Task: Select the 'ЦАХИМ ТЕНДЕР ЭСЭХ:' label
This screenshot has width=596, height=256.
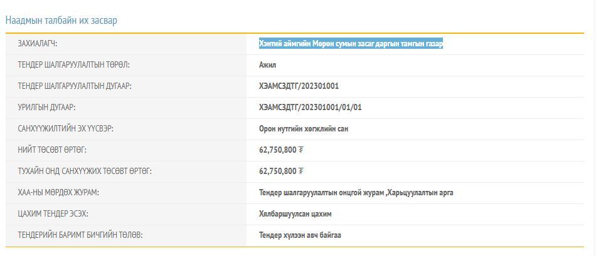Action: coord(53,214)
